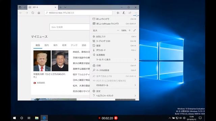Stop the screen recording red button
Image resolution: width=216 pixels, height=121 pixels.
116,118
